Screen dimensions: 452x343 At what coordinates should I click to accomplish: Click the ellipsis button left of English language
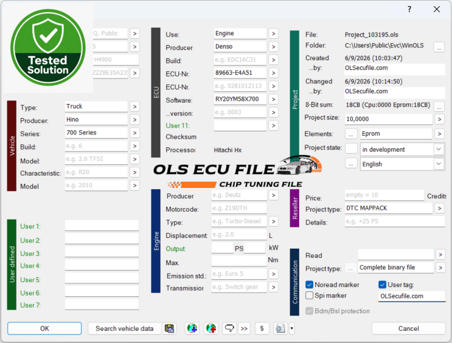tap(351, 164)
